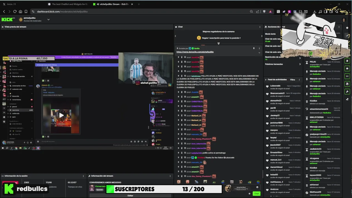The height and width of the screenshot is (198, 352).
Task: Unpin the BotRix pinned message
Action: pyautogui.click(x=254, y=48)
